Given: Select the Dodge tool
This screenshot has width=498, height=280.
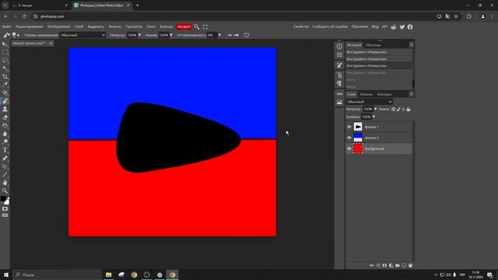Looking at the screenshot, I should coord(5,142).
